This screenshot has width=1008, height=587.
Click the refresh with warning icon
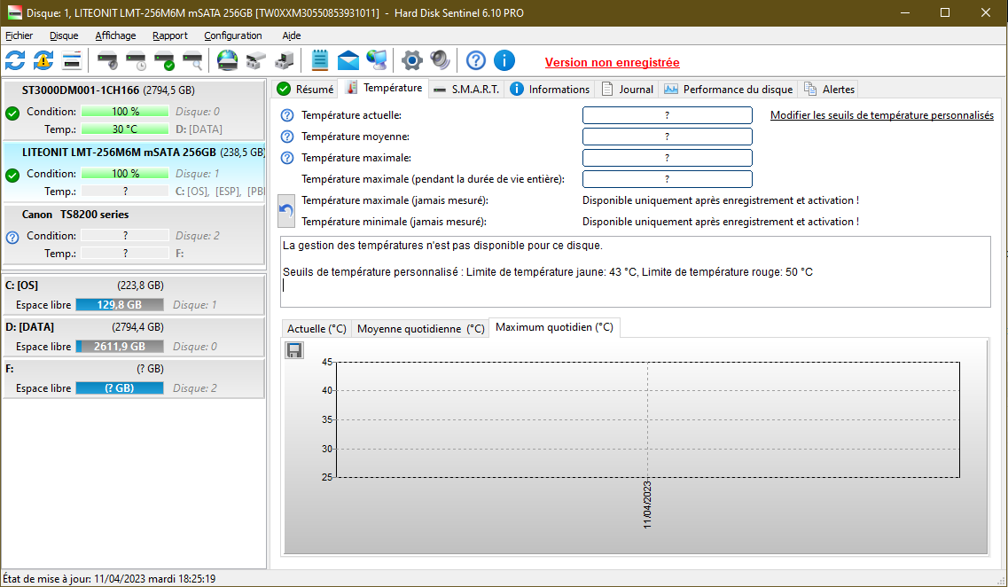(x=43, y=60)
